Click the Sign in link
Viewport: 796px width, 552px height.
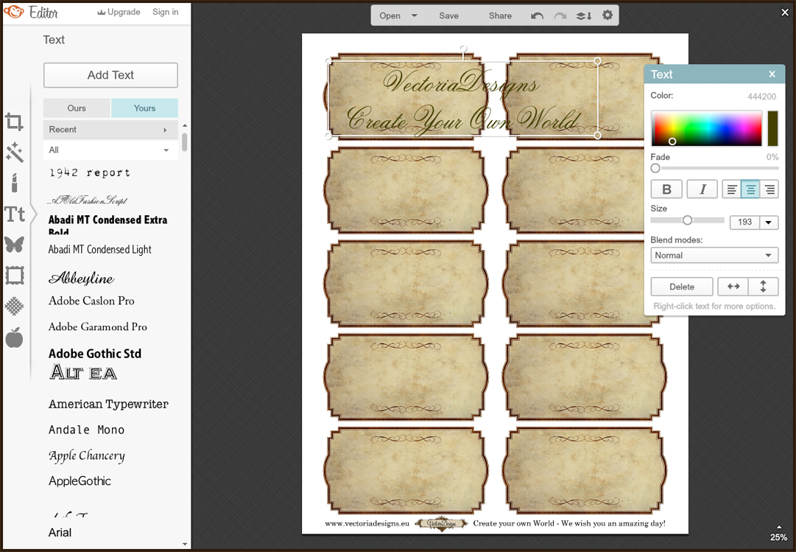coord(166,12)
